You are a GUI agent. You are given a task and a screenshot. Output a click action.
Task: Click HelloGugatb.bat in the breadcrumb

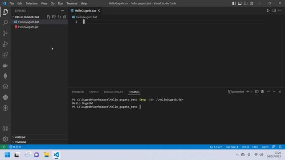86,17
